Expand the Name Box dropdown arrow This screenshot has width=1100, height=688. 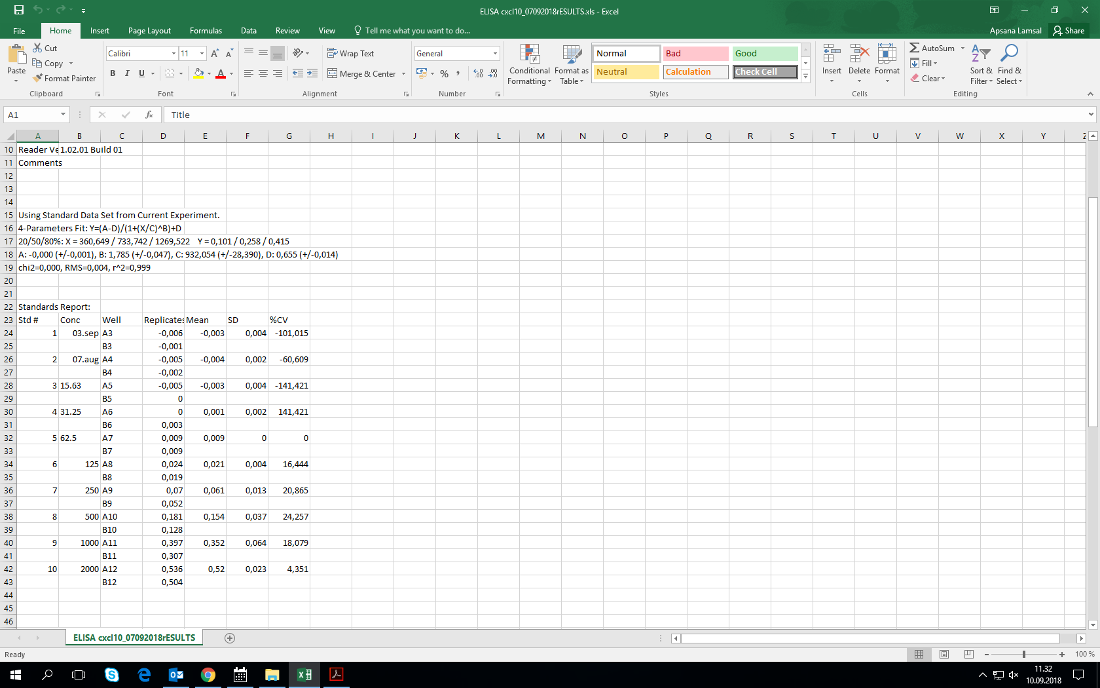click(x=63, y=115)
